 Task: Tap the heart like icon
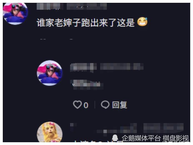point(77,104)
